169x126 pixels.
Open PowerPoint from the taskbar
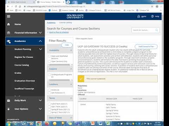click(x=93, y=124)
